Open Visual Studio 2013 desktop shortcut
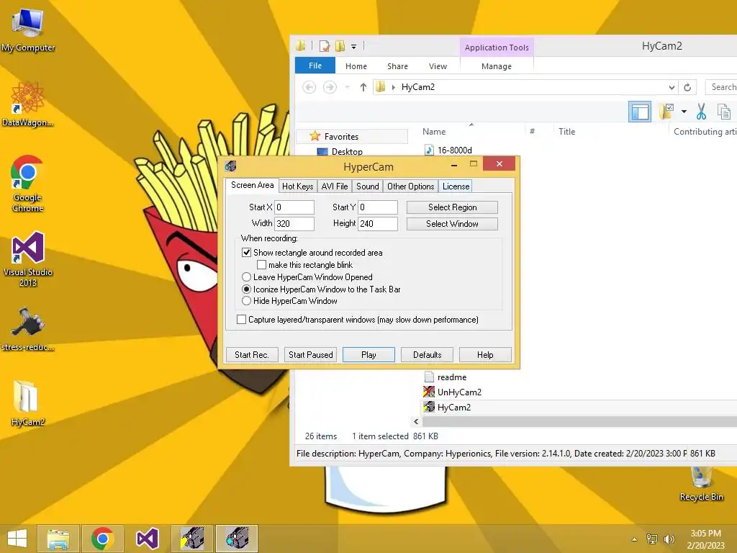This screenshot has width=737, height=553. 28,258
